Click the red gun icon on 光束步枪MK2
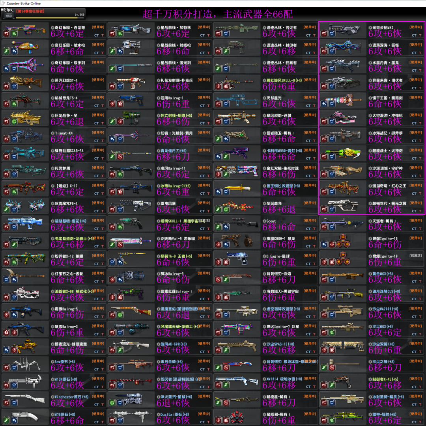The image size is (426, 426). [324, 33]
